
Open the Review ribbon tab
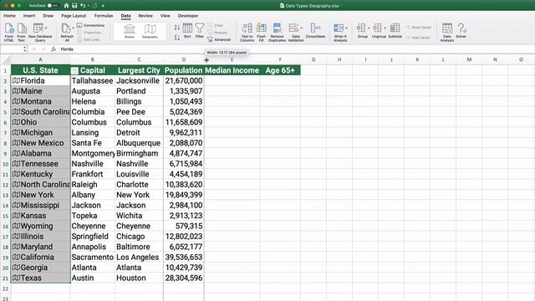point(145,16)
